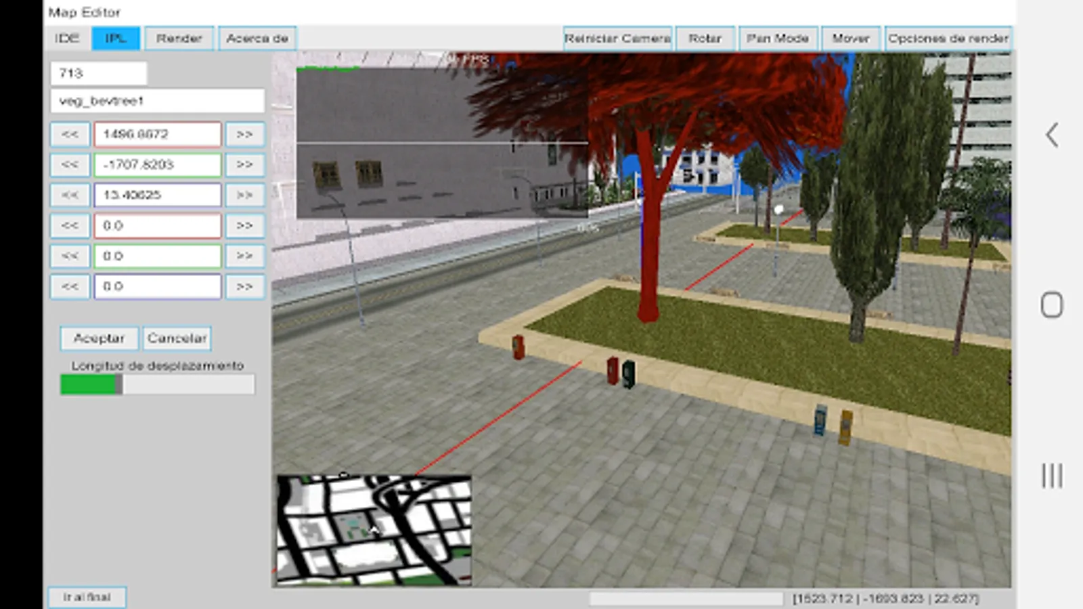Viewport: 1083px width, 609px height.
Task: Click the preview inset in the viewport
Action: tap(441, 142)
